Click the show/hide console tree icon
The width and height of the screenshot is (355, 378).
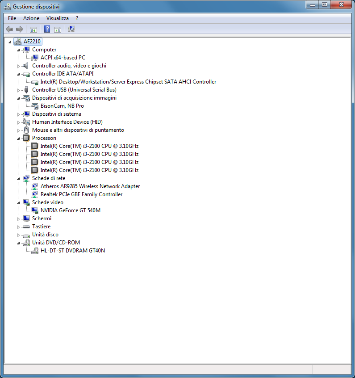pyautogui.click(x=33, y=29)
